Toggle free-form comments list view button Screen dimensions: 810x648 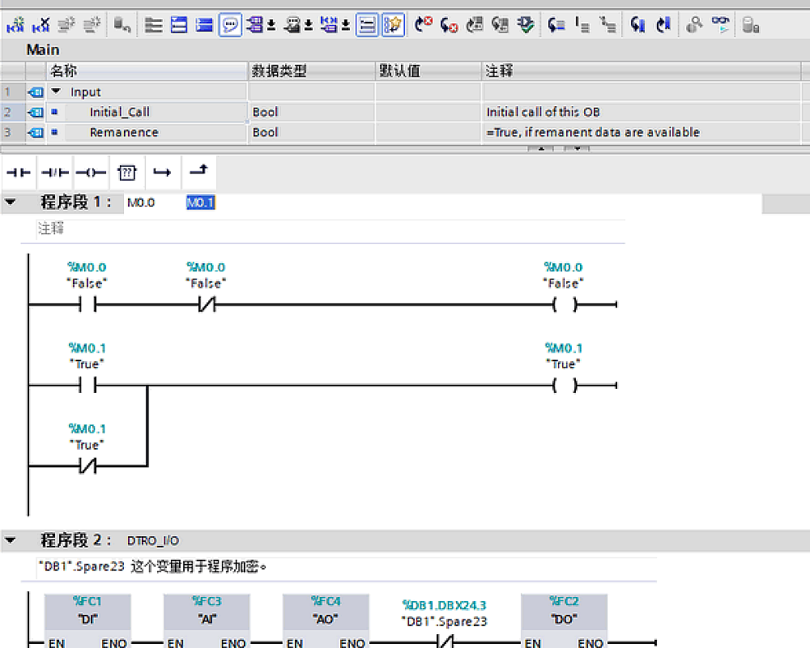coord(367,26)
